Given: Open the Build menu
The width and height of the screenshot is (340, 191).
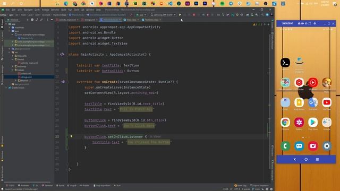Looking at the screenshot, I should tap(64, 10).
